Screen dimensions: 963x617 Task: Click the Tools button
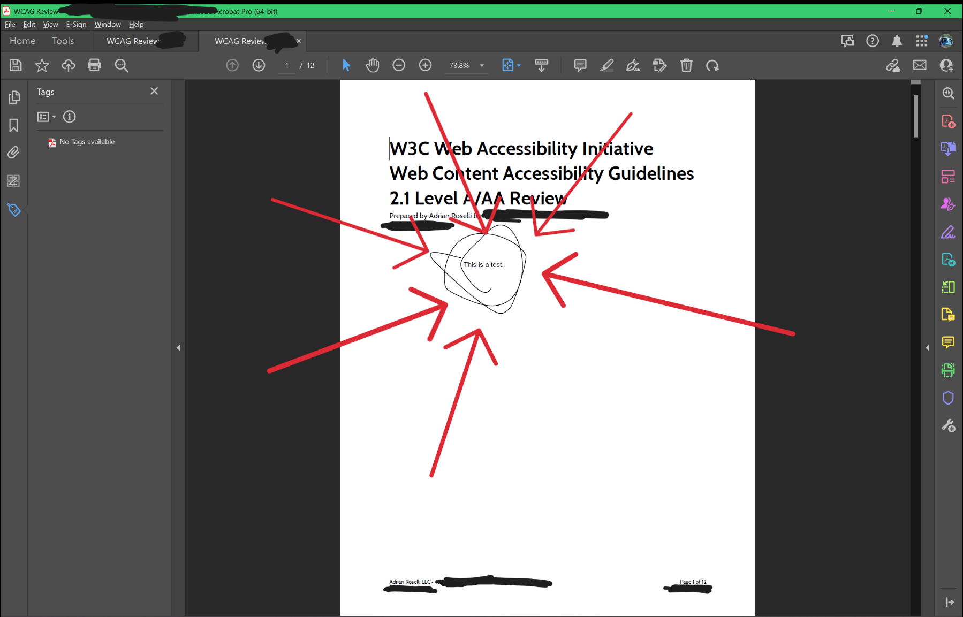[x=63, y=41]
